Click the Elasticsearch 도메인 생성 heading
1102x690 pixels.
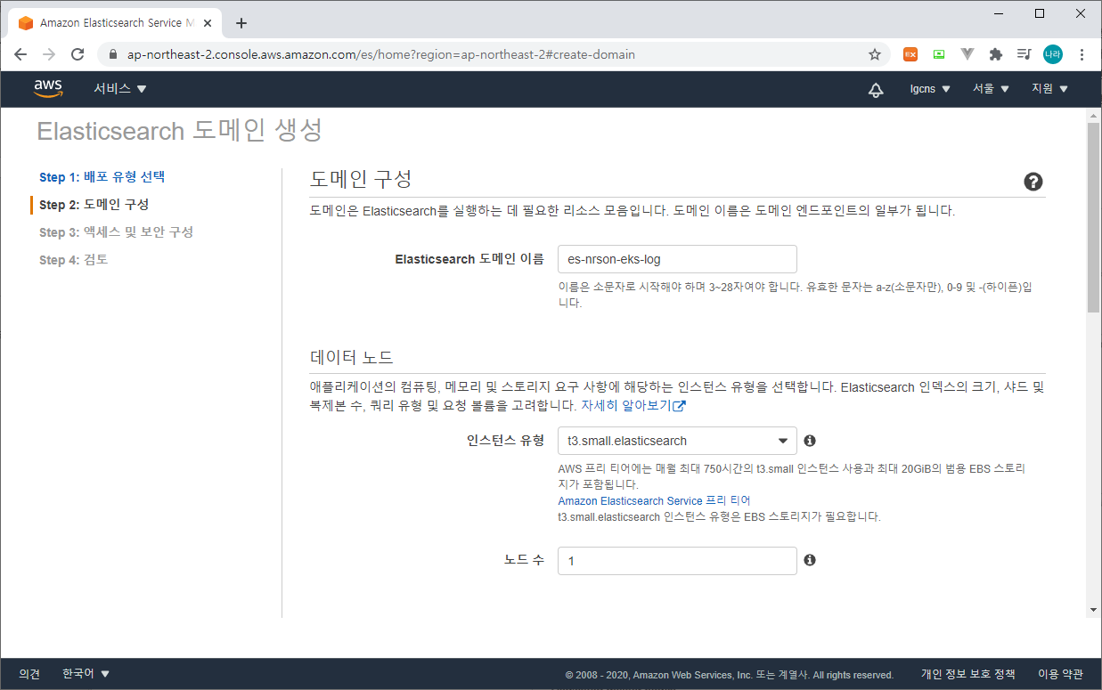tap(179, 131)
